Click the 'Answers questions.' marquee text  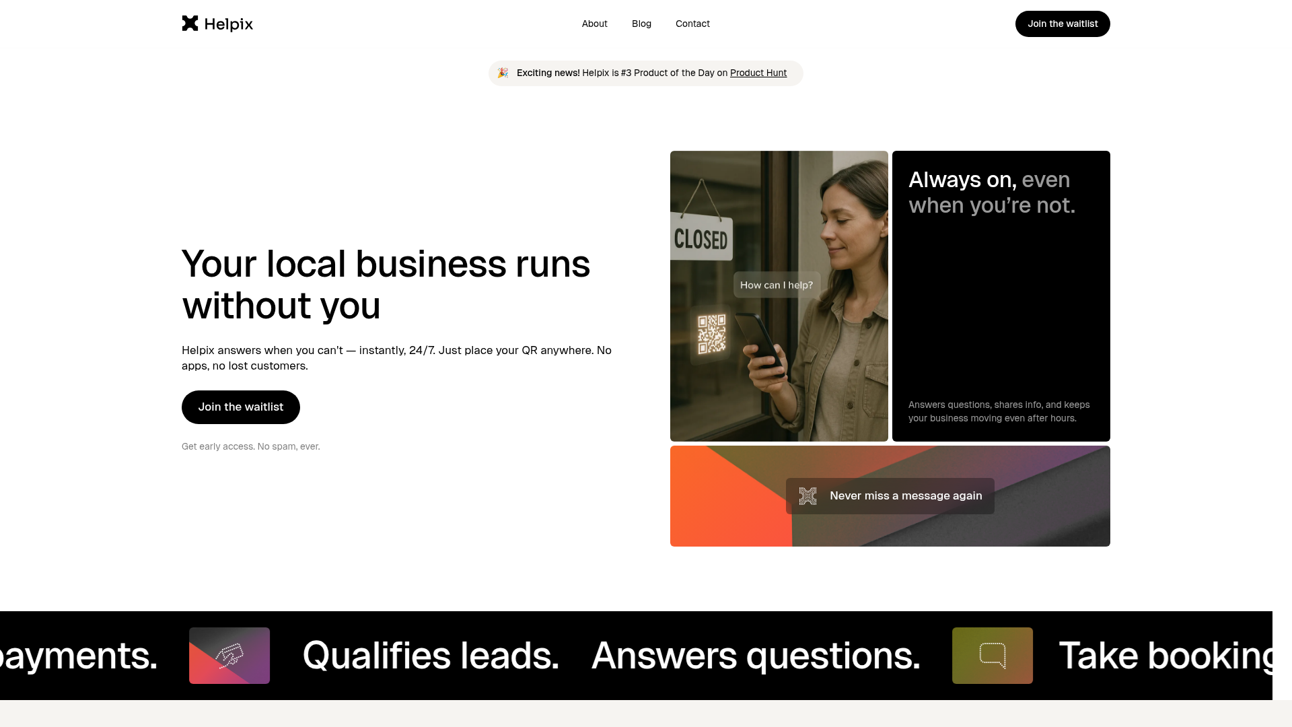pos(755,656)
